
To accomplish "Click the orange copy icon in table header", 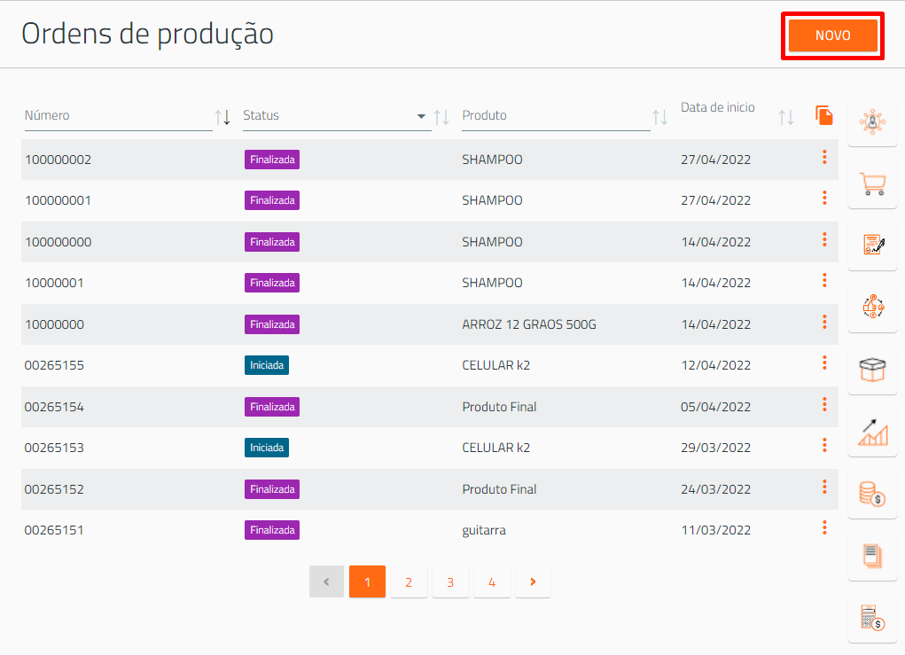I will 823,115.
